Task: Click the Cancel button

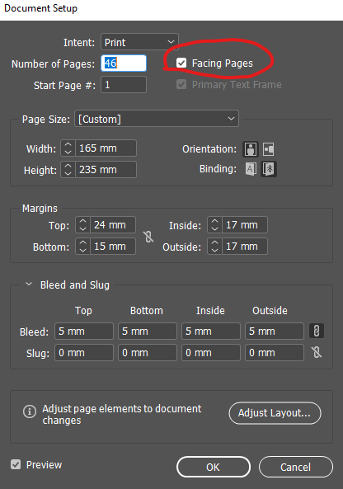Action: [296, 467]
